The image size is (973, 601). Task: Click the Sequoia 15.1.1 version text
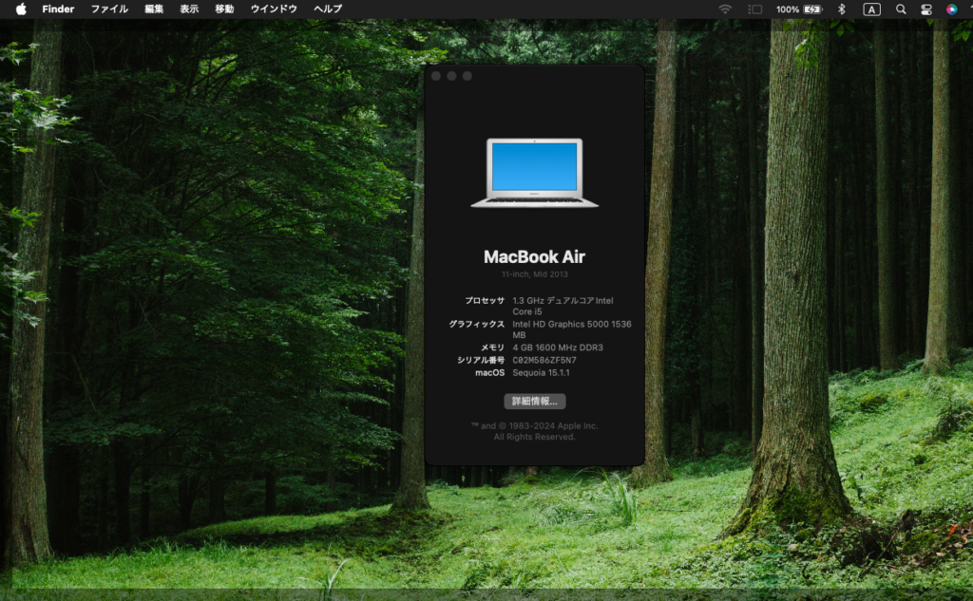541,373
